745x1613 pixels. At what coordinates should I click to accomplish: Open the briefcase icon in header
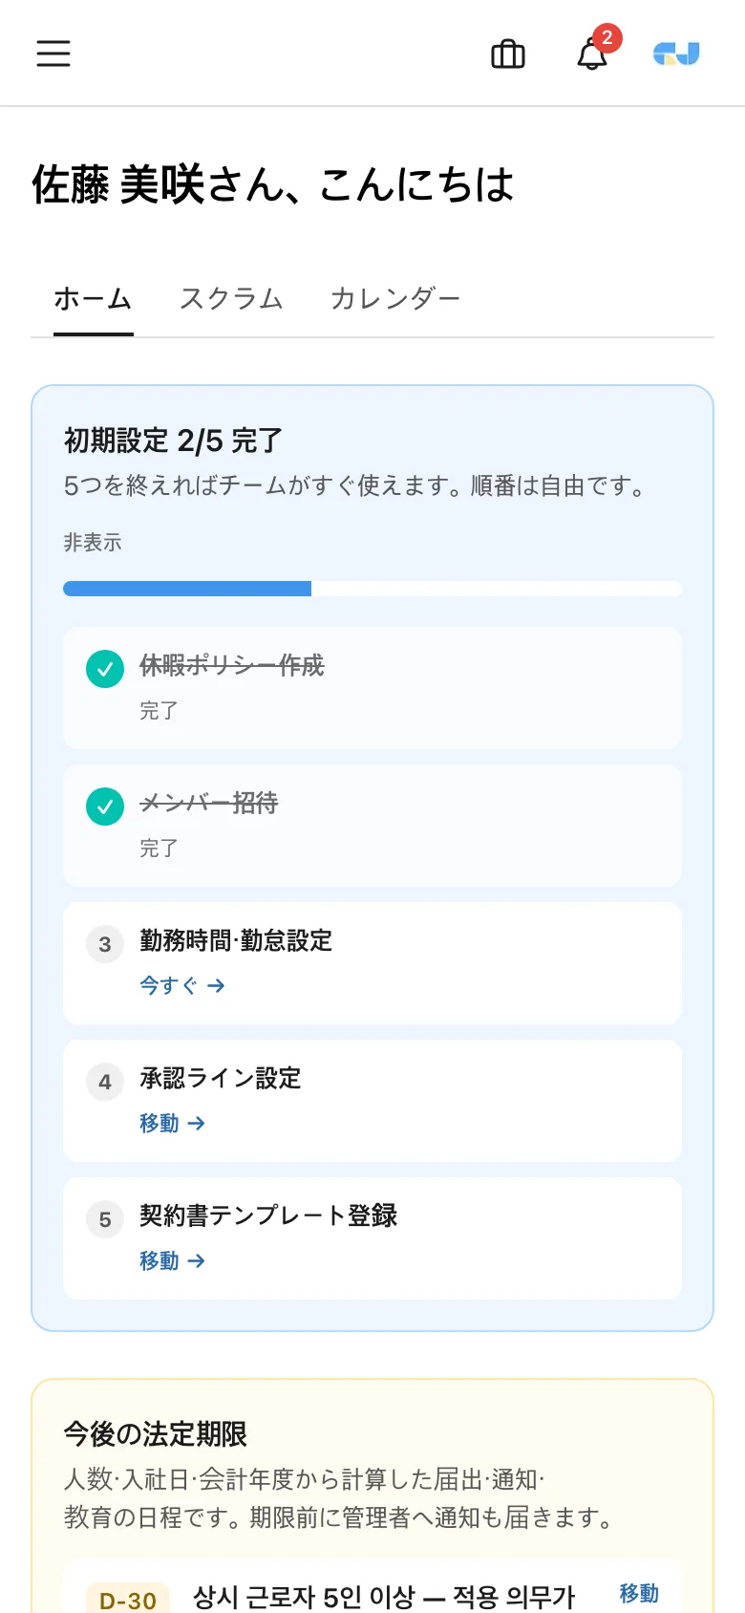(x=508, y=54)
